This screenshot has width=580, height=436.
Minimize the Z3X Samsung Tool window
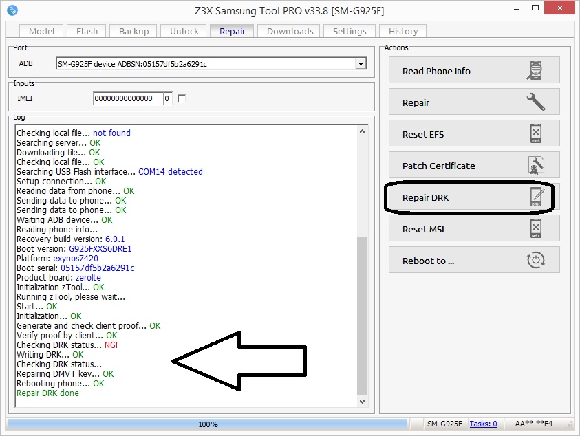click(x=517, y=9)
